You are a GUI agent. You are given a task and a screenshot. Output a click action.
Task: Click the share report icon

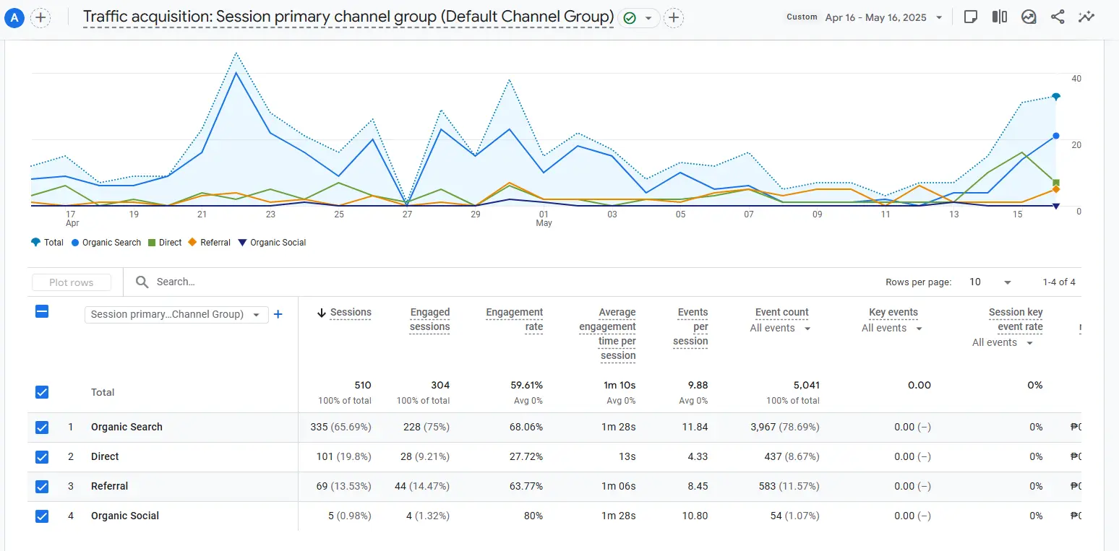coord(1058,17)
